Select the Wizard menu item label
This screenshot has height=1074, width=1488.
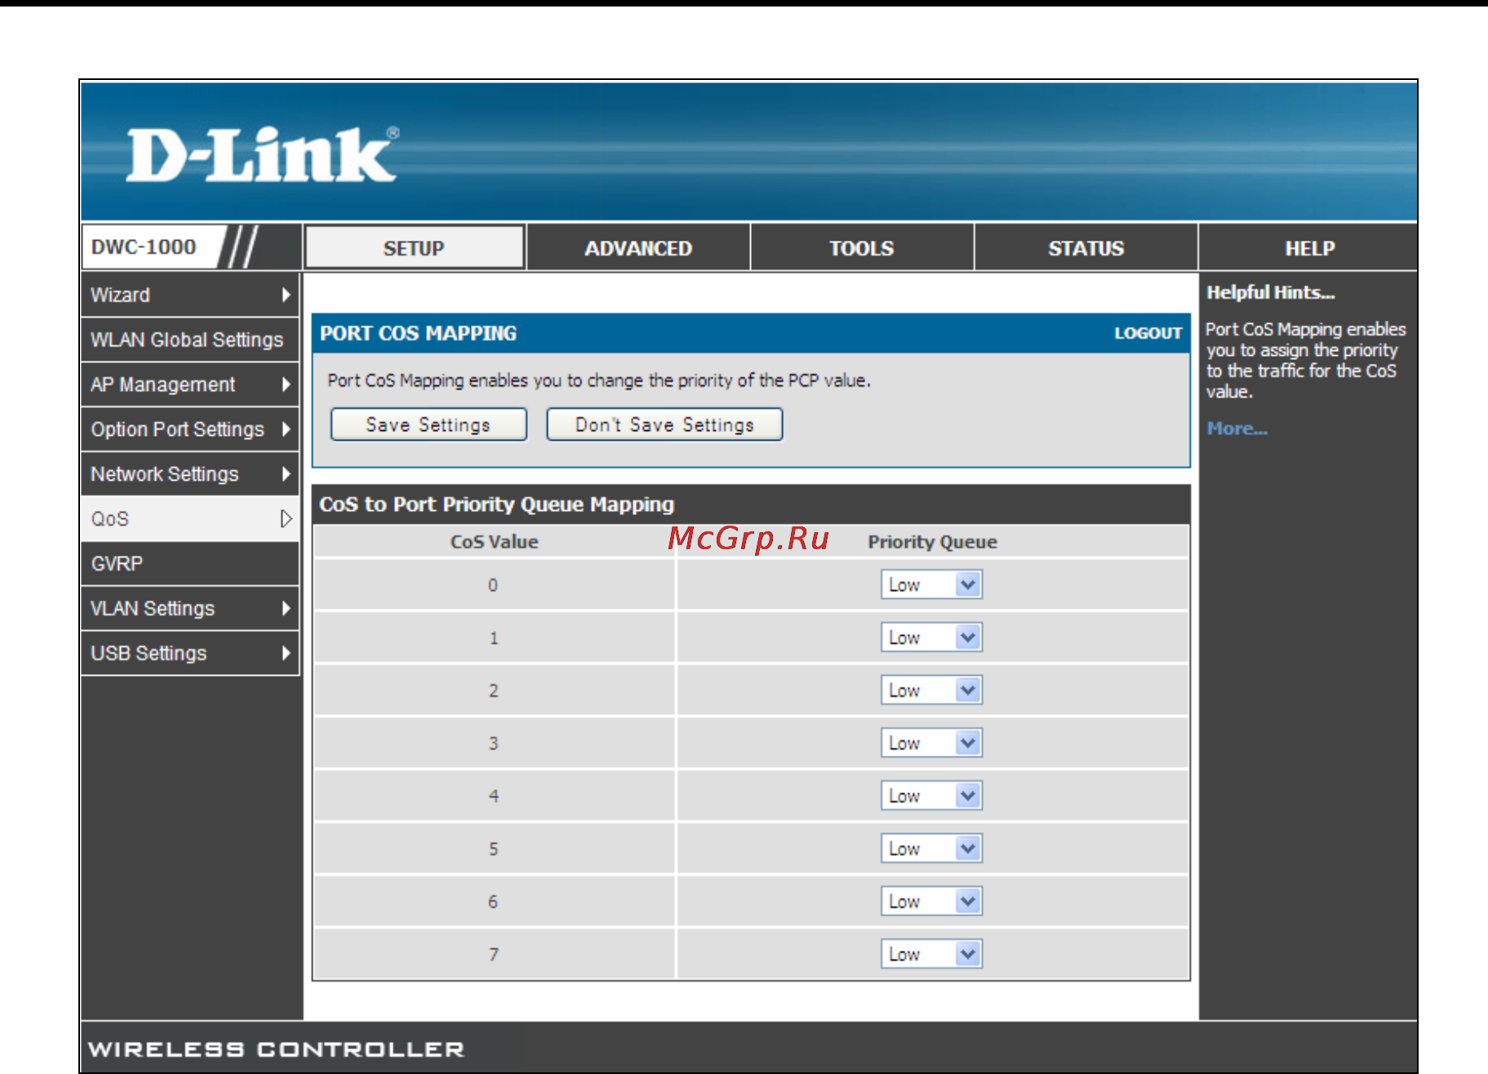120,295
